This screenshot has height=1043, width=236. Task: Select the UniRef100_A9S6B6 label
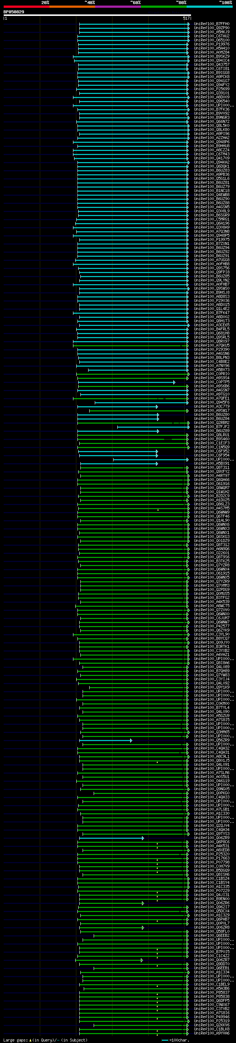pyautogui.click(x=211, y=386)
